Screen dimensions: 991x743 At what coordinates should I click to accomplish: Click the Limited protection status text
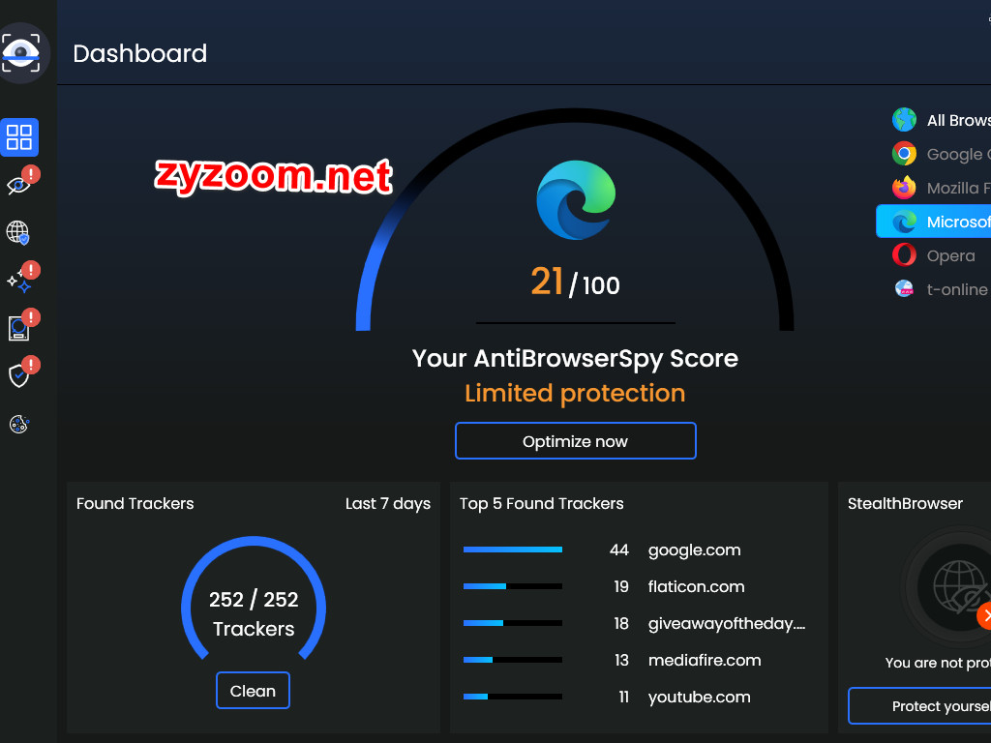click(x=575, y=393)
